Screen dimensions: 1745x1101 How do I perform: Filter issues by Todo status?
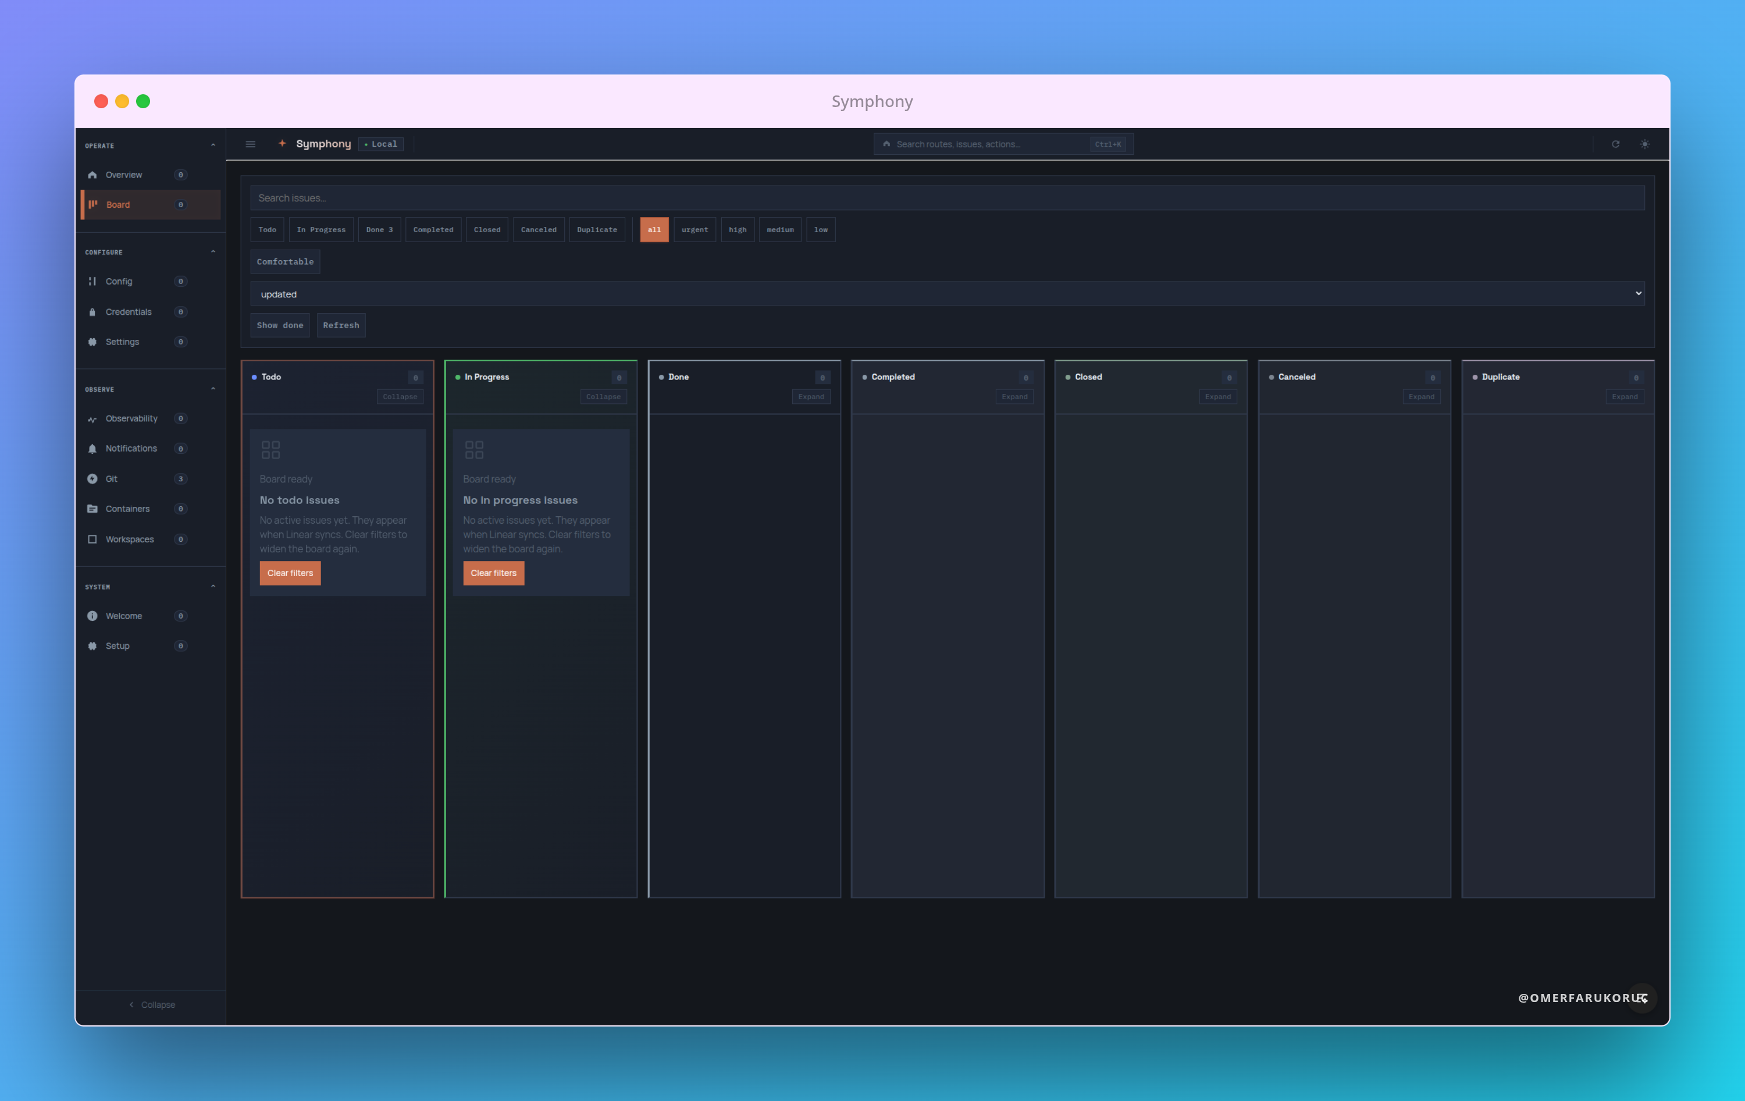268,230
